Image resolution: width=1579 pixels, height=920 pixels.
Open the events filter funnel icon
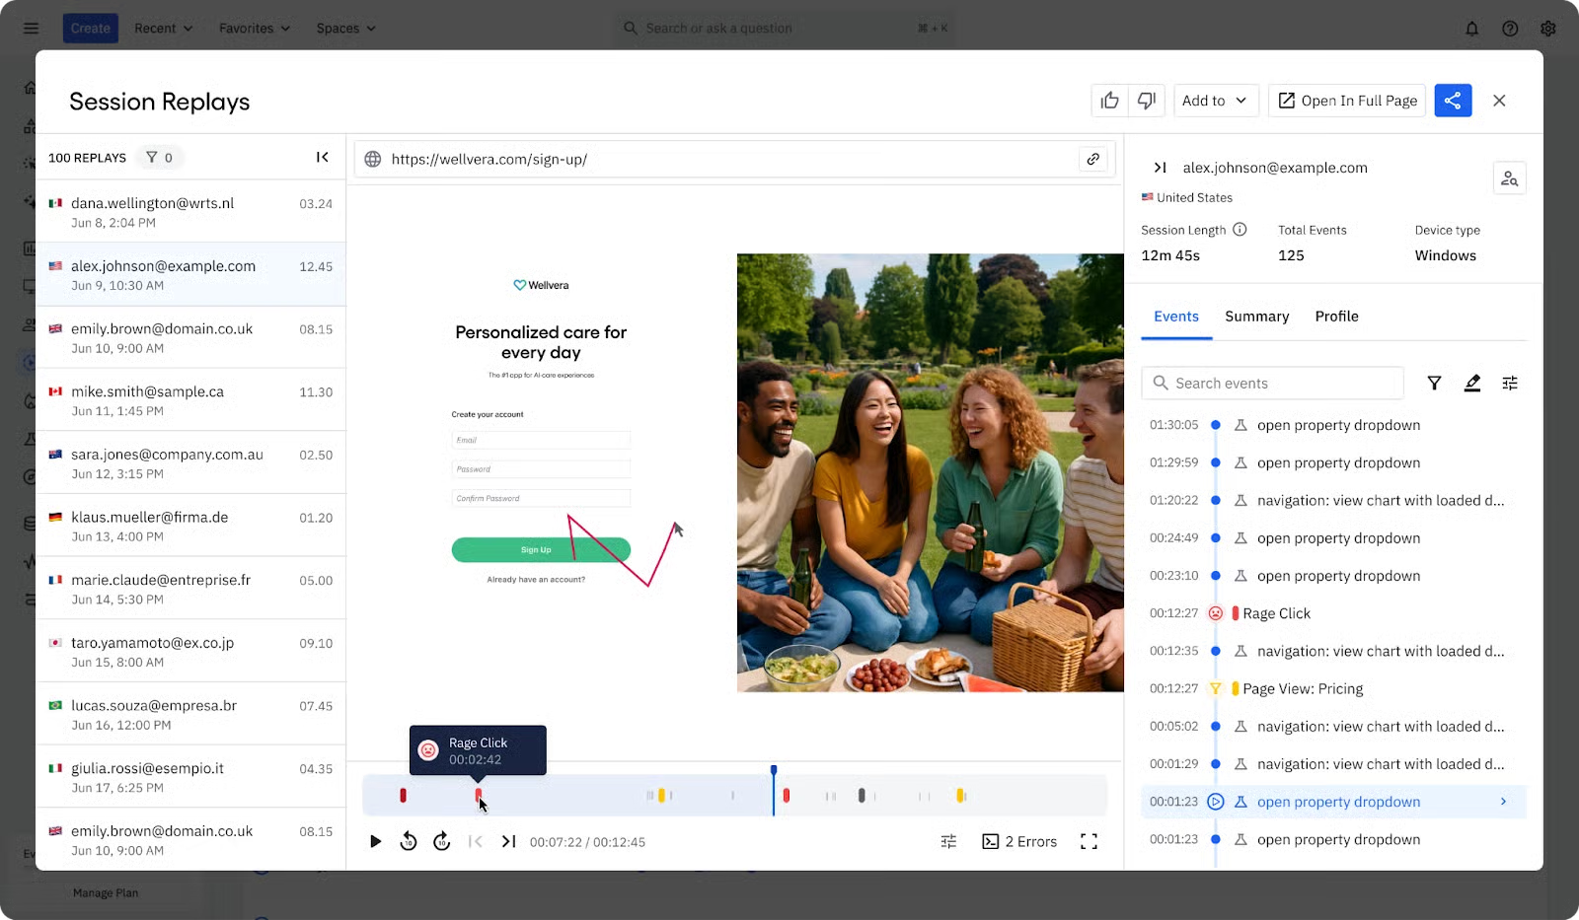pyautogui.click(x=1434, y=384)
